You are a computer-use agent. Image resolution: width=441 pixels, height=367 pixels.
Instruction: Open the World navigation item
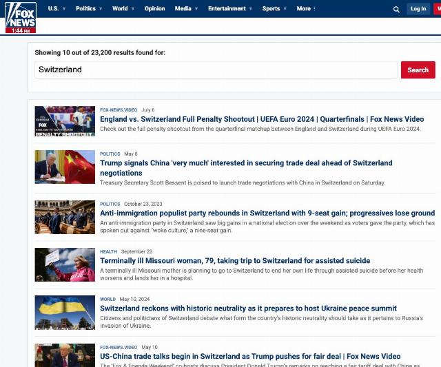click(120, 8)
